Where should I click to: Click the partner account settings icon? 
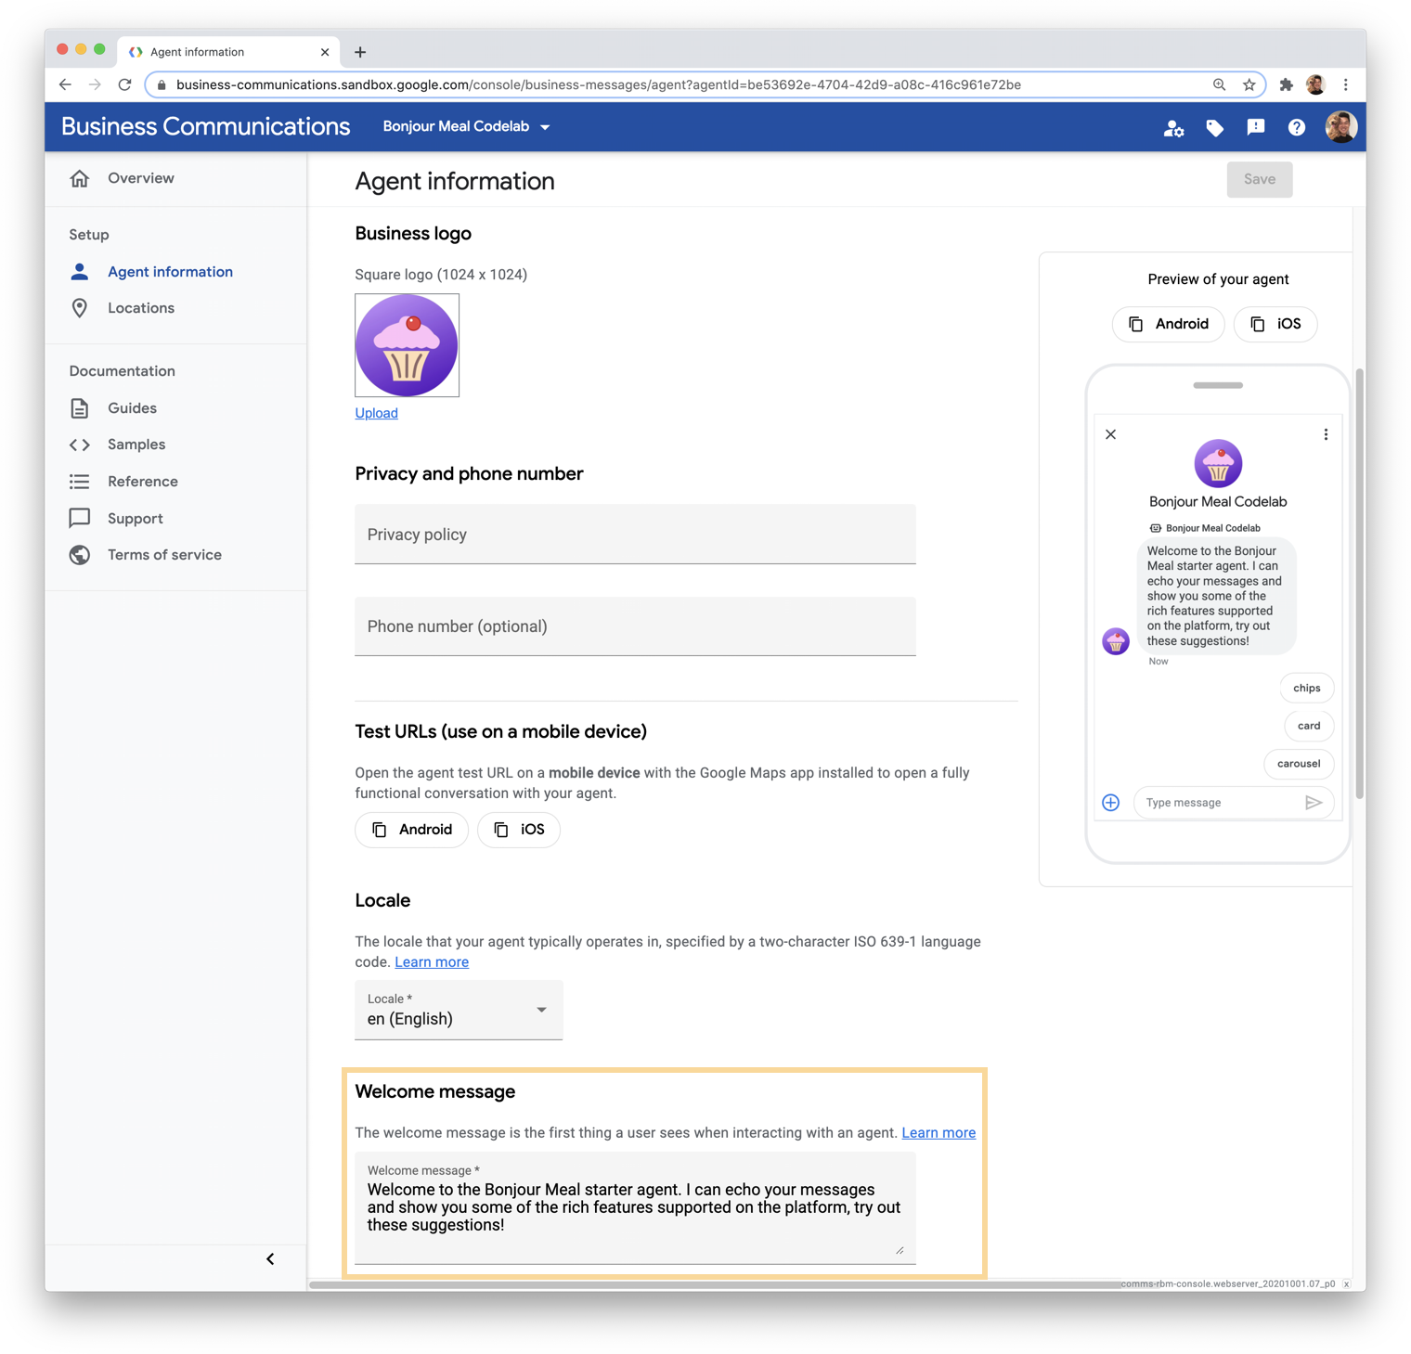(1173, 128)
